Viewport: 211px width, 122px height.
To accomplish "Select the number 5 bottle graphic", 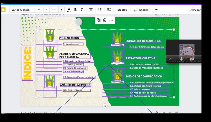I will click(117, 57).
